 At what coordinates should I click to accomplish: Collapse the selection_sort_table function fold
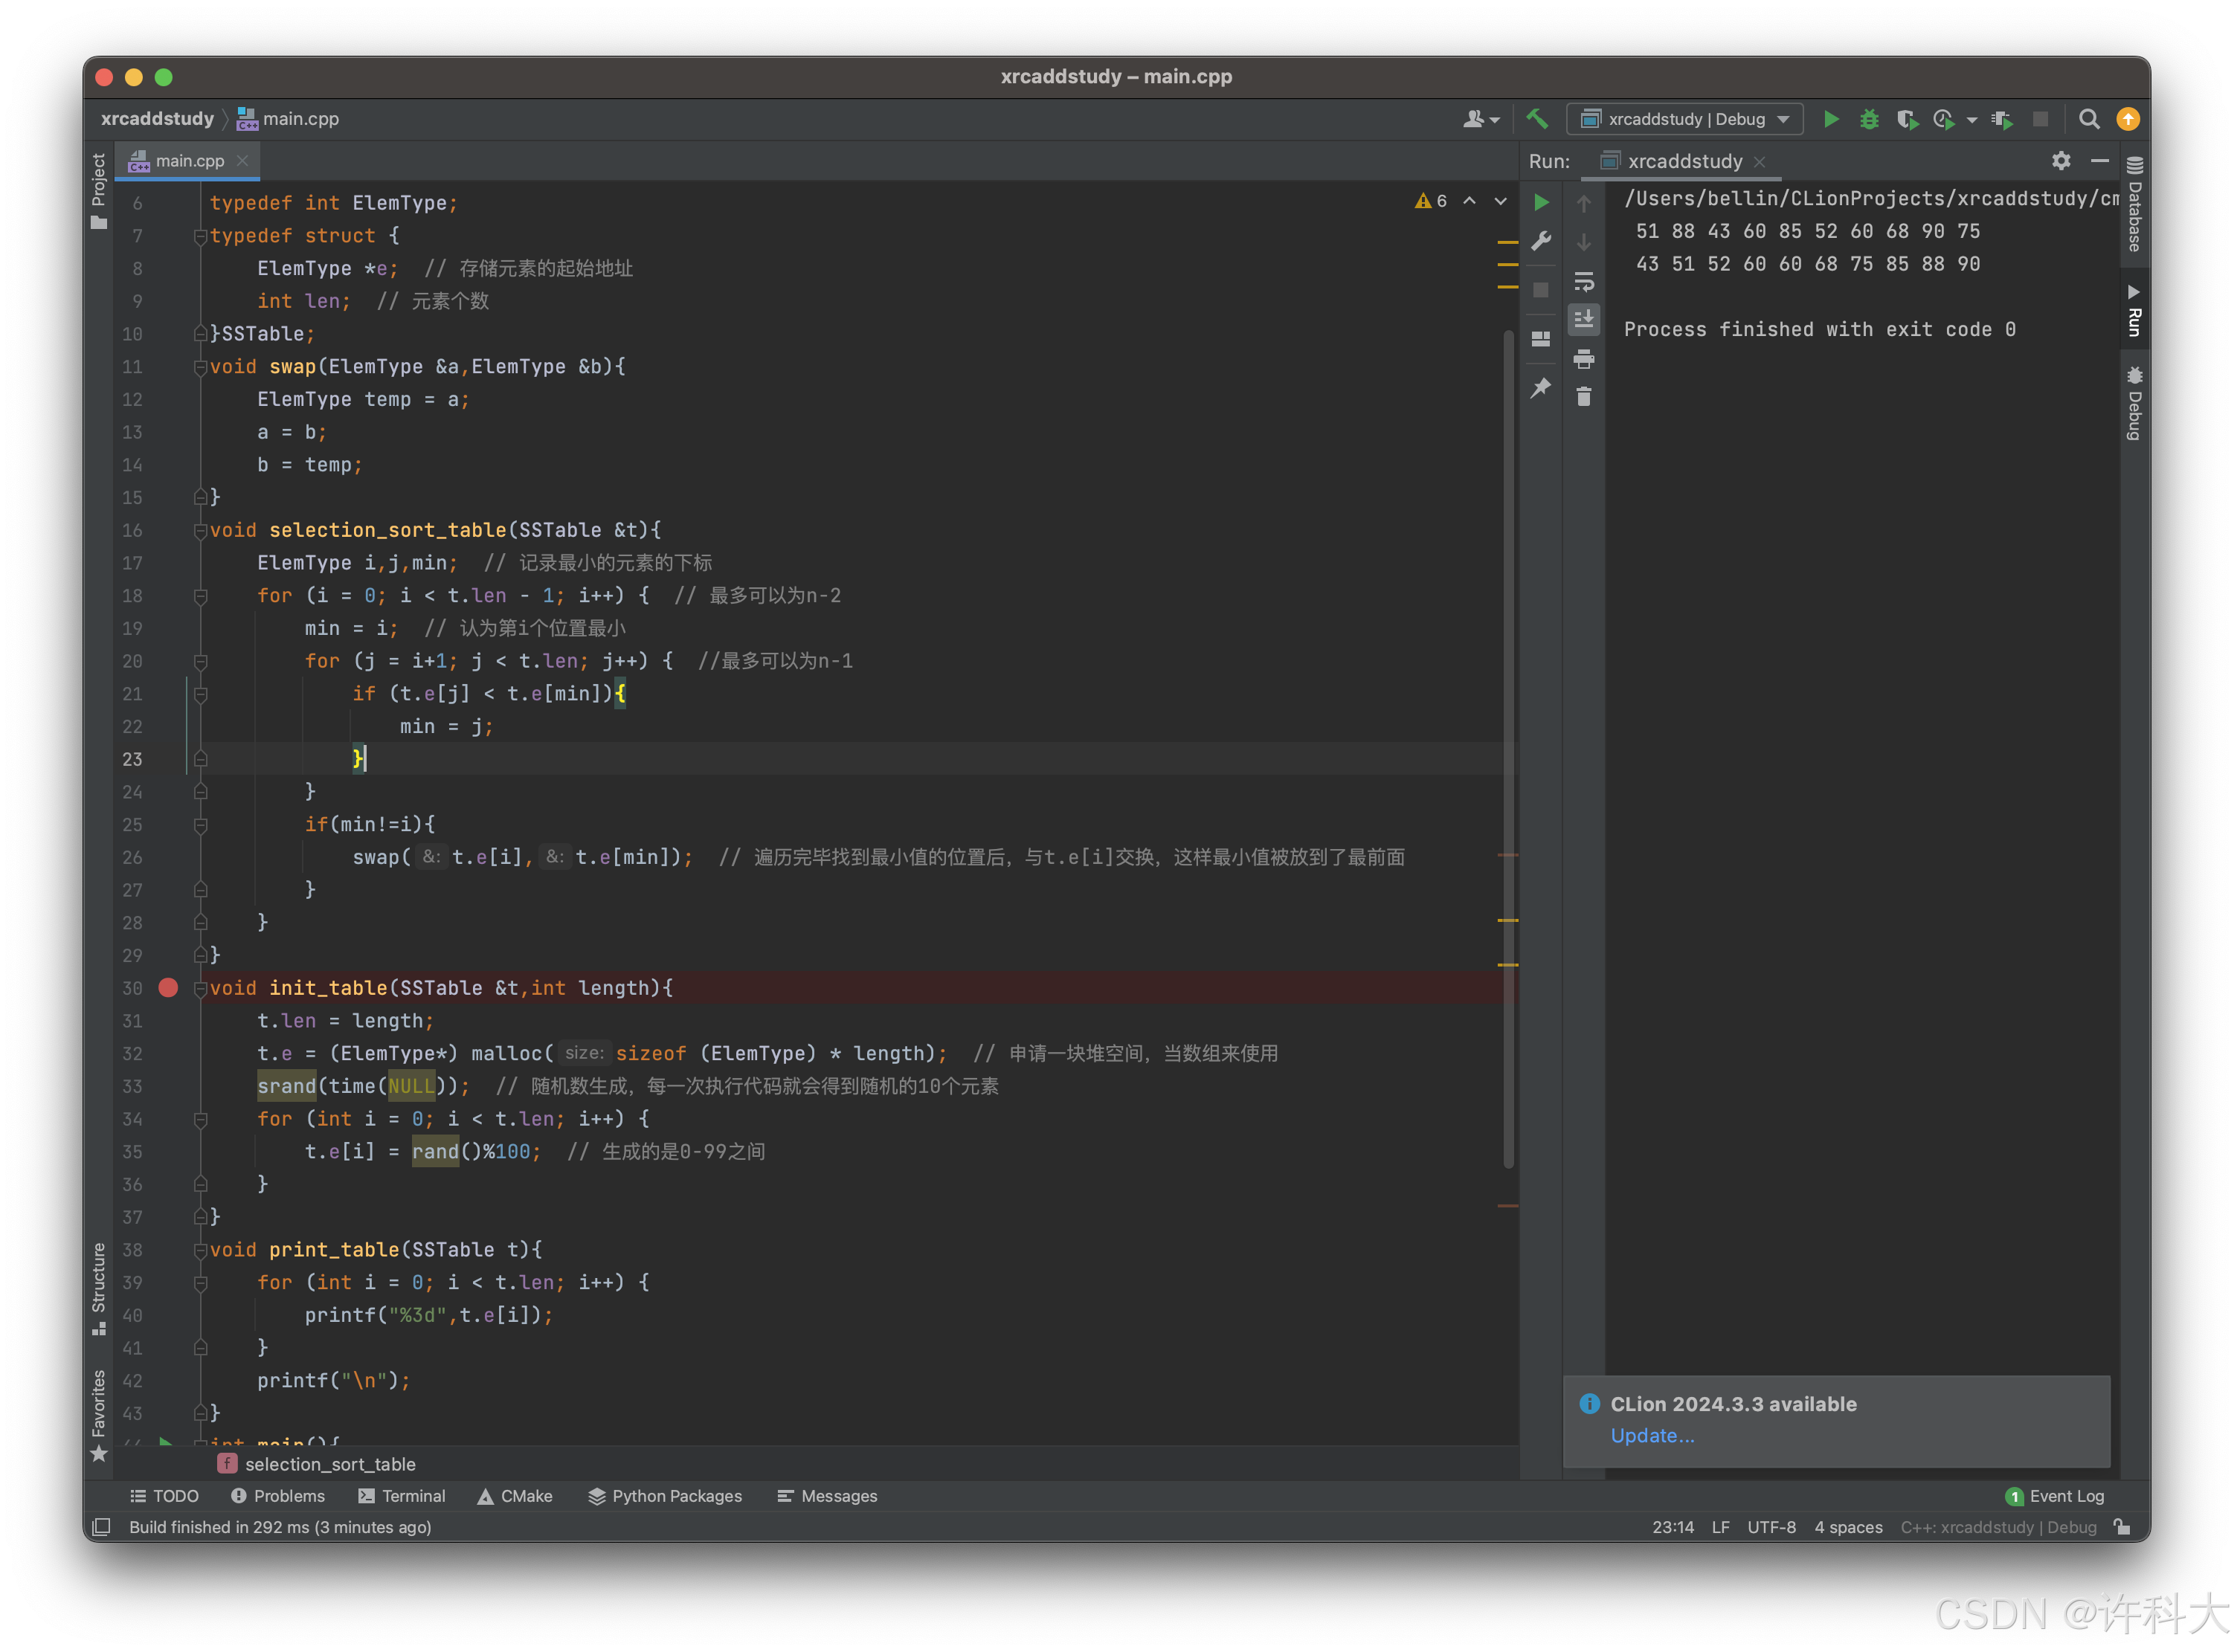coord(200,530)
